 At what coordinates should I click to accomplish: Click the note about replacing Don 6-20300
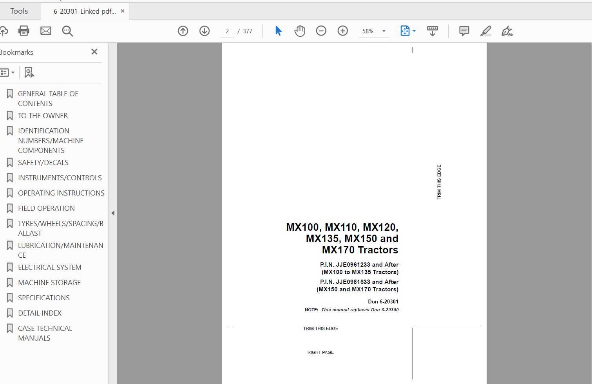click(352, 310)
